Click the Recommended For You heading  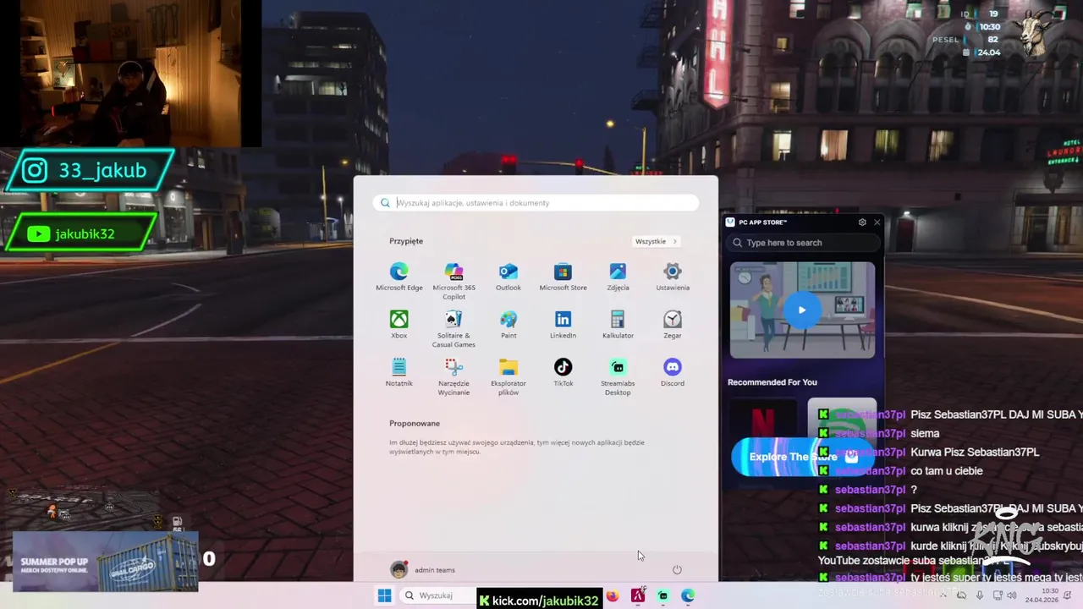[x=772, y=382]
